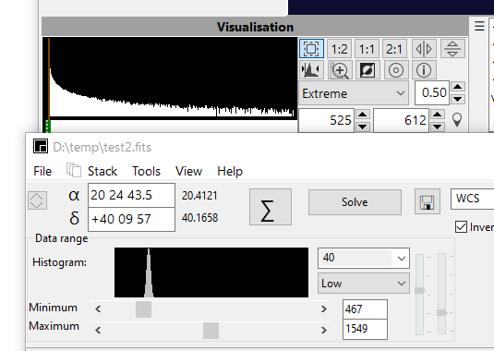Set zoom to the 2:1 toggle
Image resolution: width=494 pixels, height=351 pixels.
point(394,49)
